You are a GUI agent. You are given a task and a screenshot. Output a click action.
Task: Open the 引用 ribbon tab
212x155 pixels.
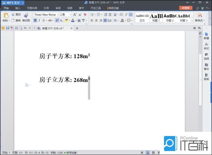click(46, 8)
